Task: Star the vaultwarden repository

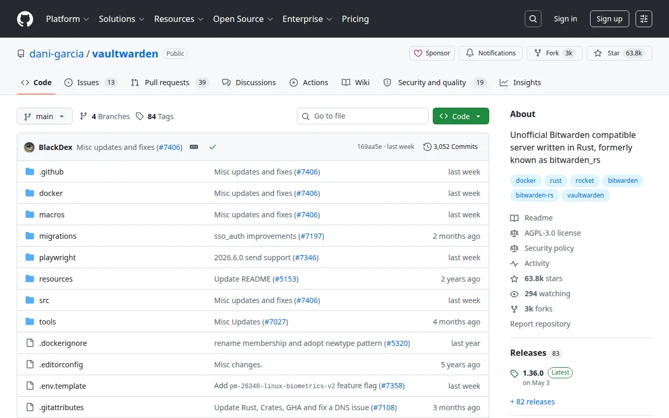Action: click(619, 53)
